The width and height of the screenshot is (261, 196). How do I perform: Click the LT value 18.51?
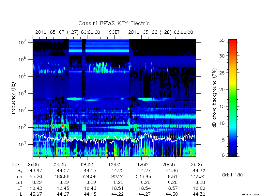(117, 188)
